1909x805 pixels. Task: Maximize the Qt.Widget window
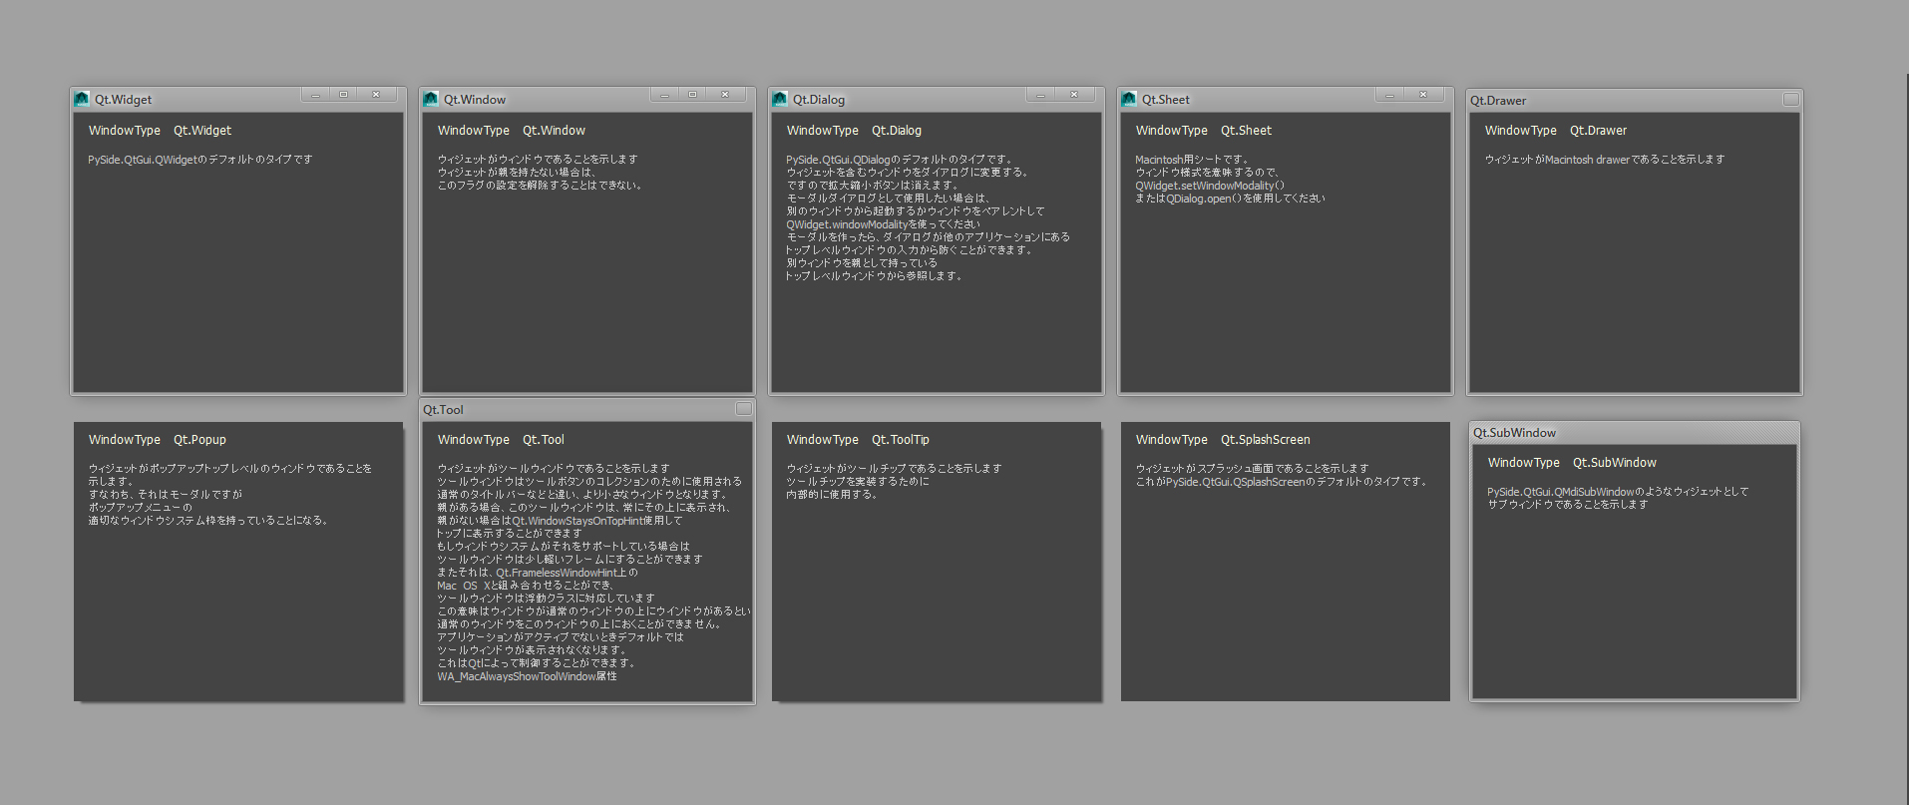point(344,95)
